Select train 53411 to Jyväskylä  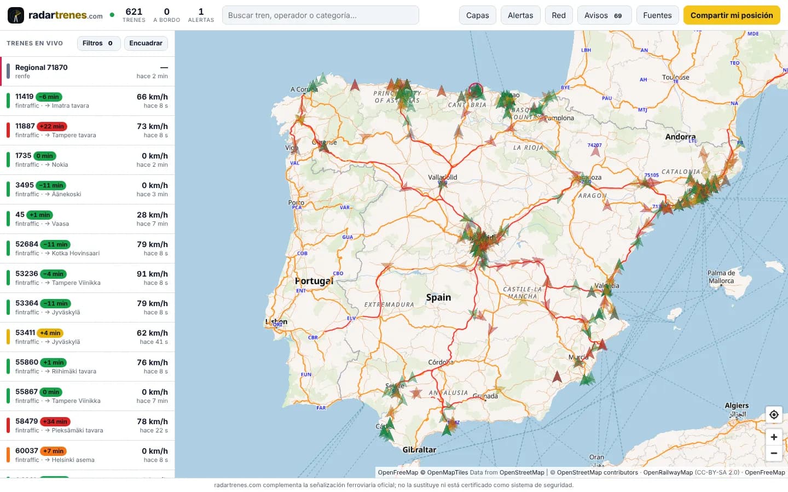88,337
